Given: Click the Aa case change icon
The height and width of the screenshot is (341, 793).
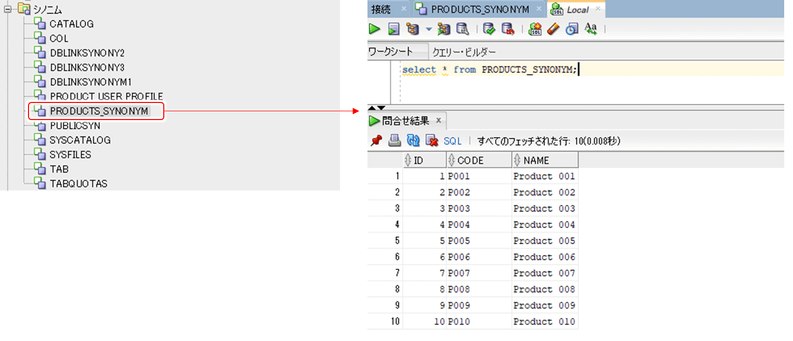Looking at the screenshot, I should [591, 29].
